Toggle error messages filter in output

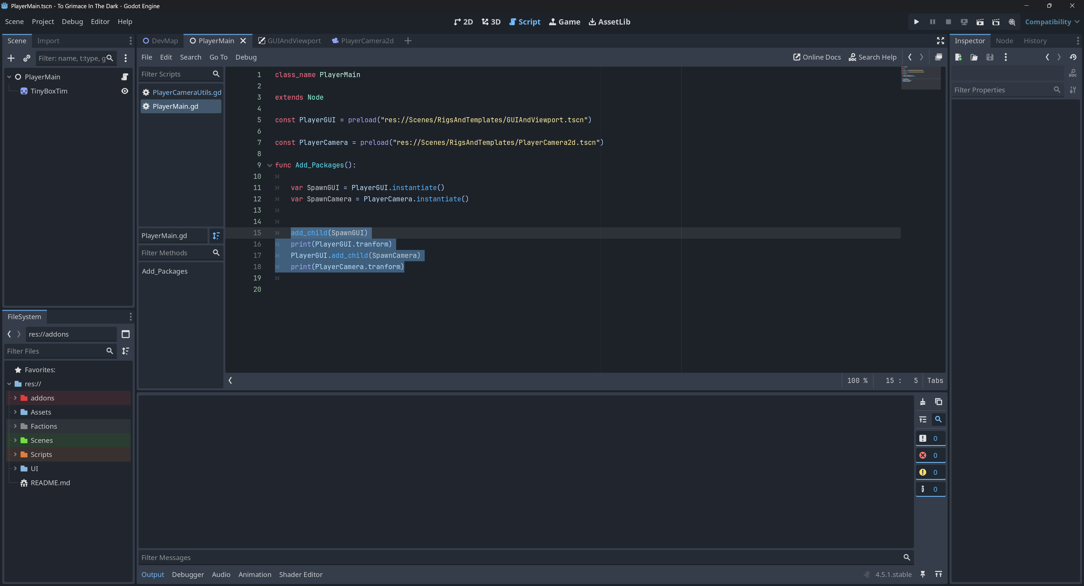click(x=930, y=455)
